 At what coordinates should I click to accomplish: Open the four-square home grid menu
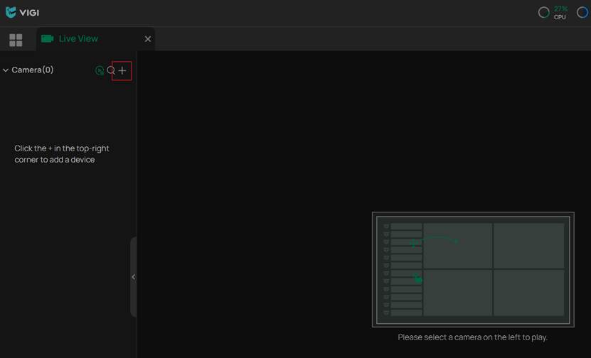coord(16,40)
